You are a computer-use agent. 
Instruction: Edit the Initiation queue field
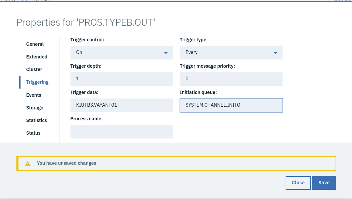(231, 105)
